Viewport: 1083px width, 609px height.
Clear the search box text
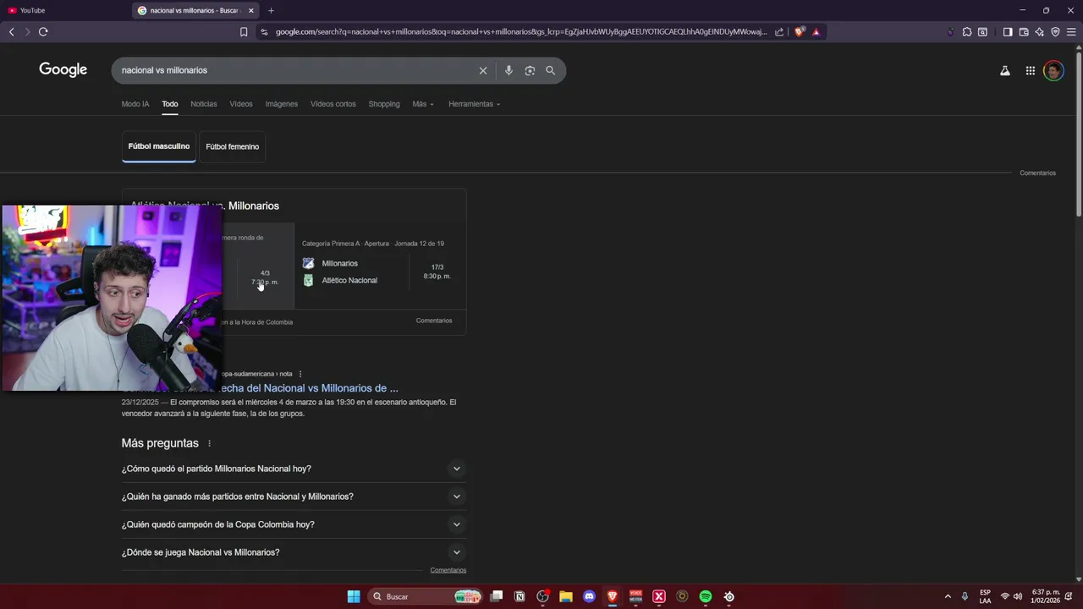[x=483, y=70]
